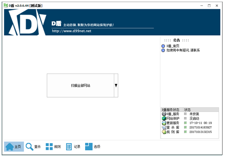This screenshot has width=226, height=159.
Task: Click the 公告 announcement heading
Action: (x=177, y=40)
